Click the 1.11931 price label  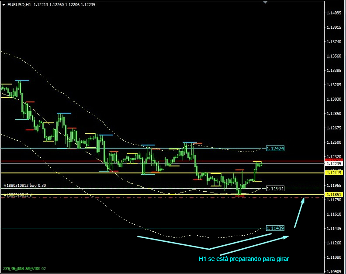[x=275, y=189]
